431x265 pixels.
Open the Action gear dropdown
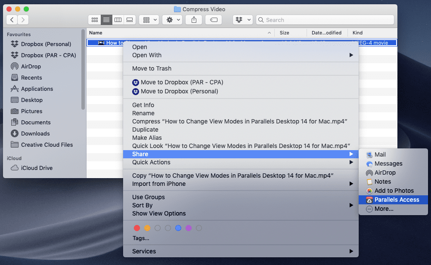tap(172, 19)
